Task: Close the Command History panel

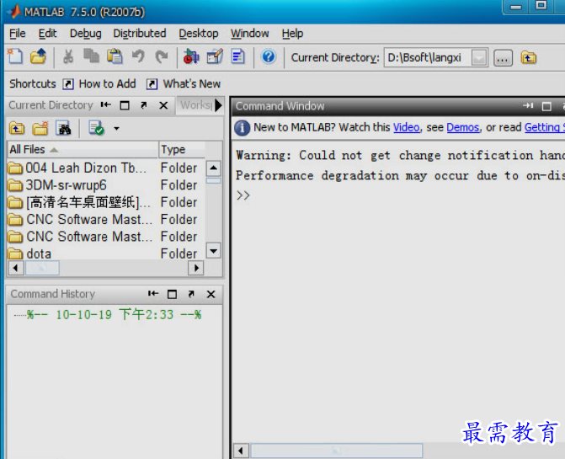Action: (x=211, y=294)
